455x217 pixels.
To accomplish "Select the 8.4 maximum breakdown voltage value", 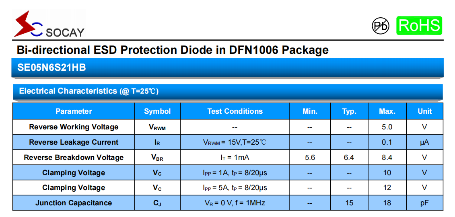I will (x=387, y=158).
